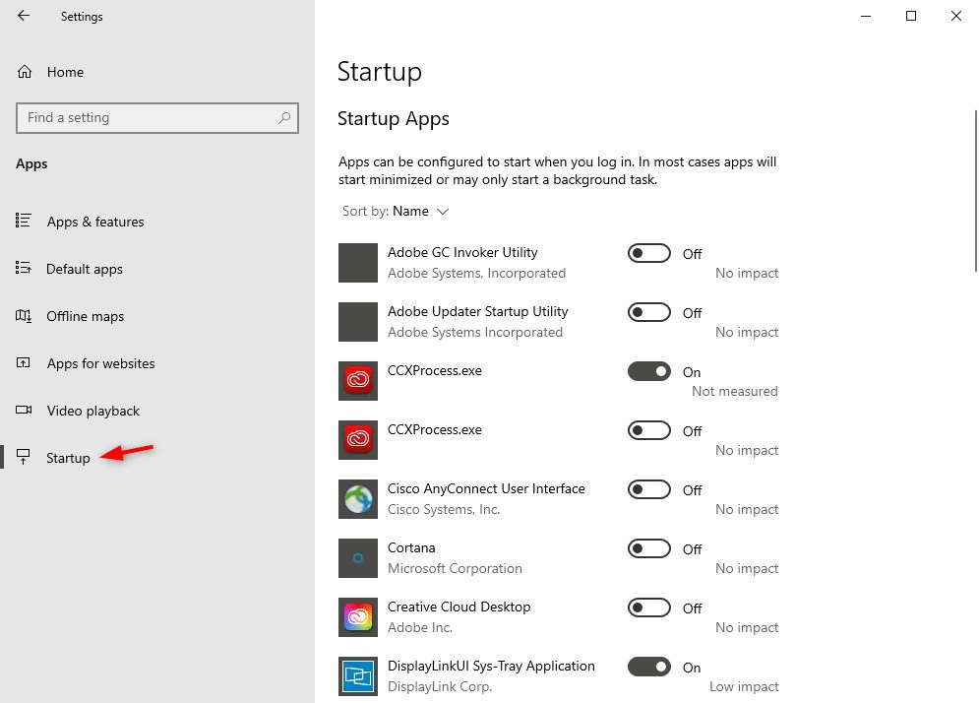The width and height of the screenshot is (979, 703).
Task: Click the DisplayLink Corp. publisher text
Action: (x=440, y=686)
